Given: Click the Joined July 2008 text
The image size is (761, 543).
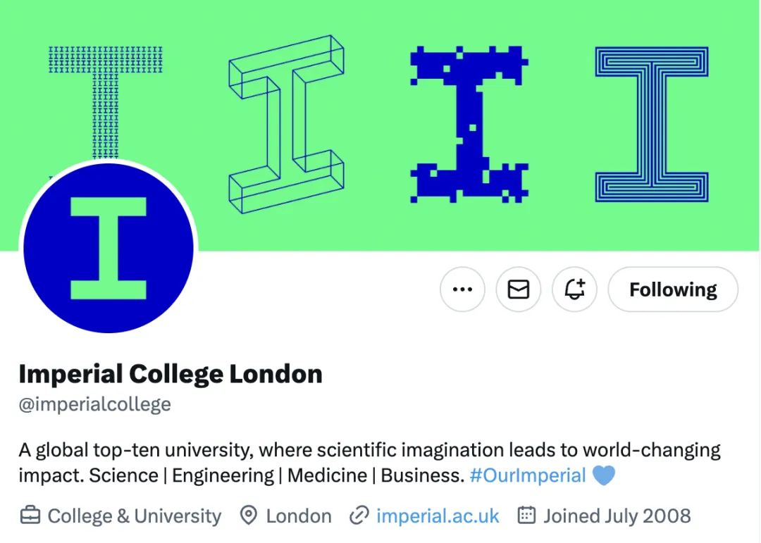Looking at the screenshot, I should click(617, 516).
